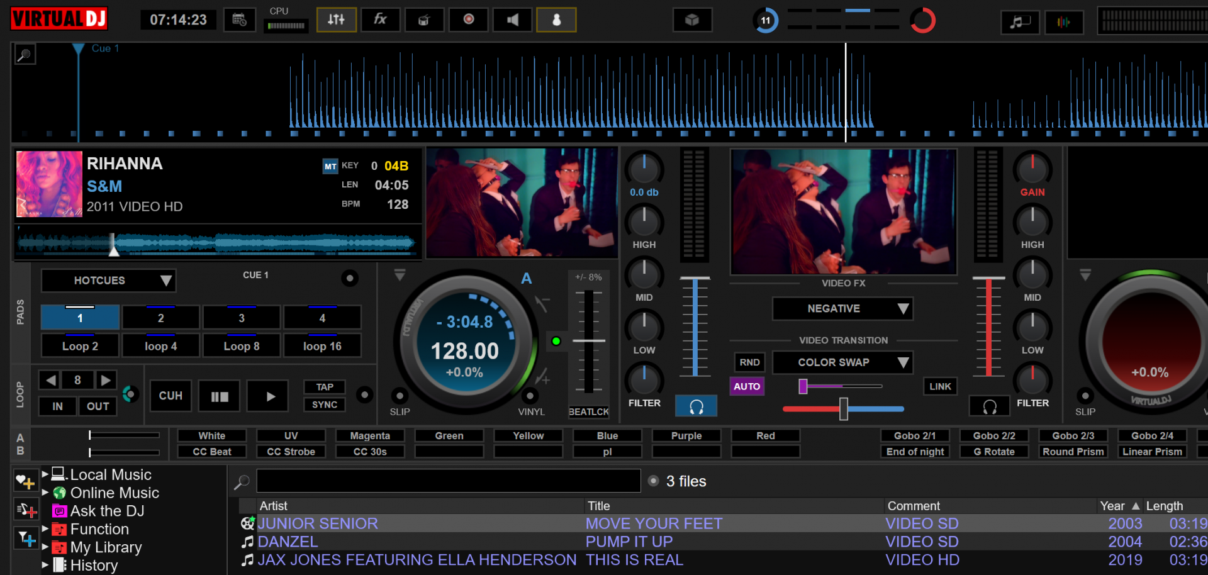Click the filter folder add icon
The width and height of the screenshot is (1208, 575).
coord(25,539)
